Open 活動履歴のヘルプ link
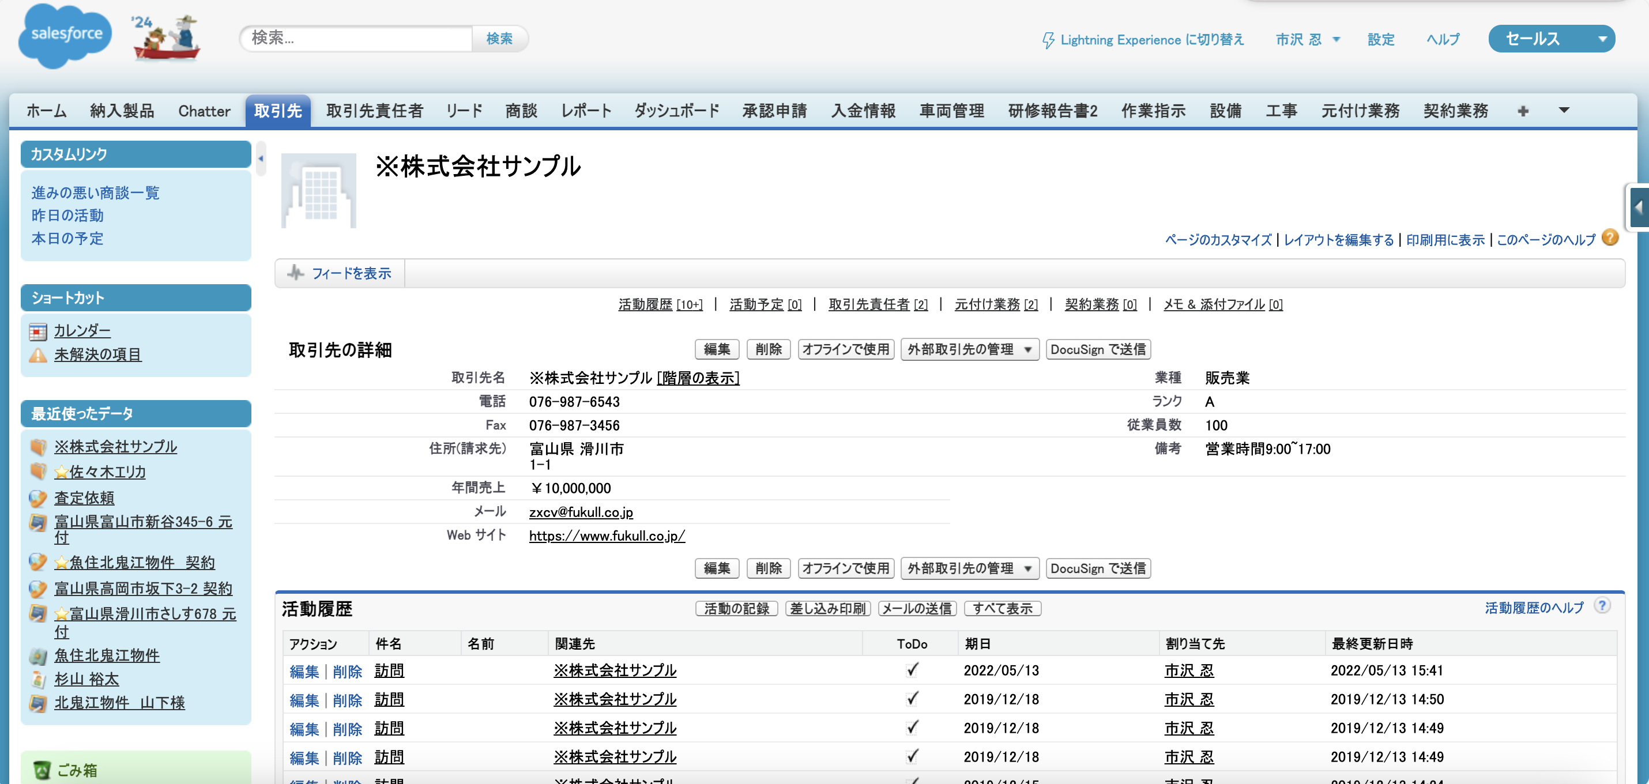Screen dimensions: 1649x784 point(1534,608)
